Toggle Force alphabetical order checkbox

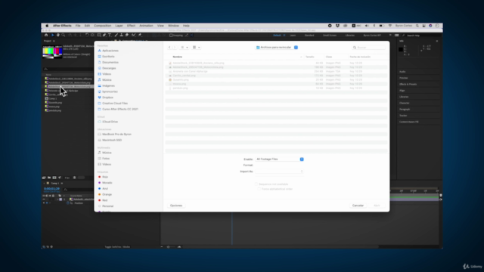click(x=259, y=189)
